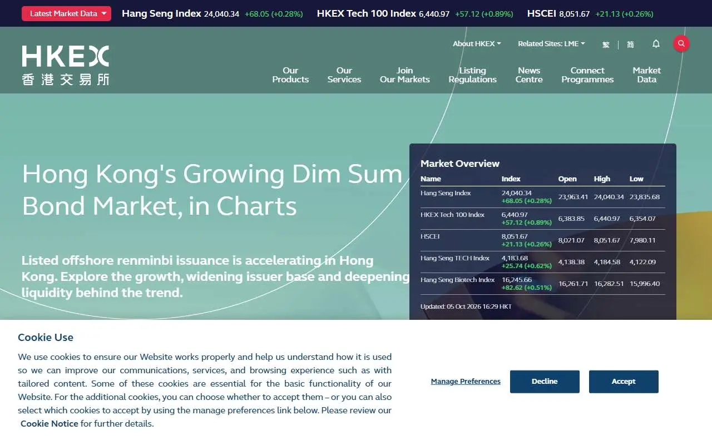
Task: Click the Open column header
Action: (x=567, y=179)
